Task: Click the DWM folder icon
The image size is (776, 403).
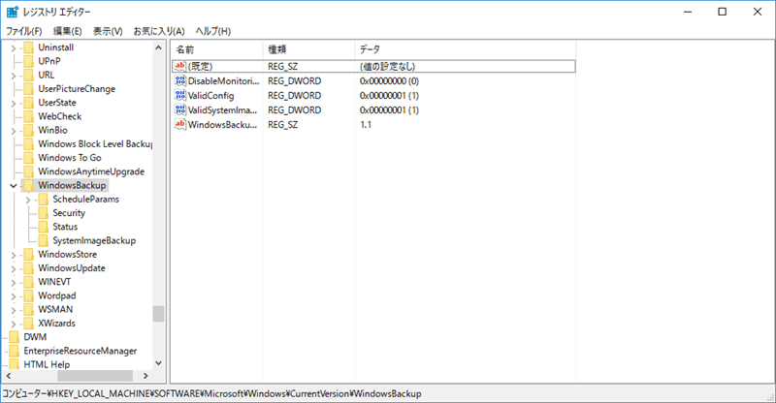Action: (x=15, y=337)
